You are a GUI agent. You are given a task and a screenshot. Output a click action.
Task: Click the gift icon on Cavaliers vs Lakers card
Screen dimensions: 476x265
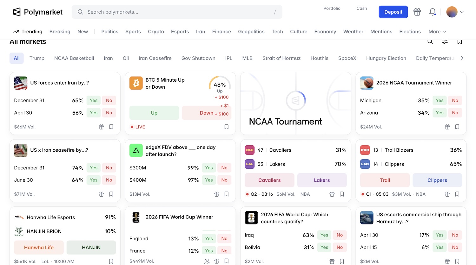[332, 194]
